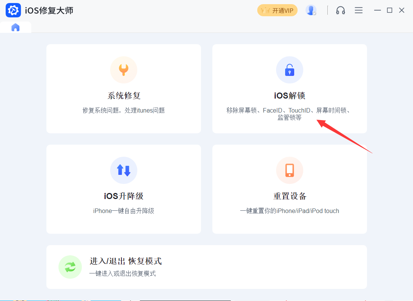Select the home tab icon
The image size is (413, 301).
(x=15, y=27)
